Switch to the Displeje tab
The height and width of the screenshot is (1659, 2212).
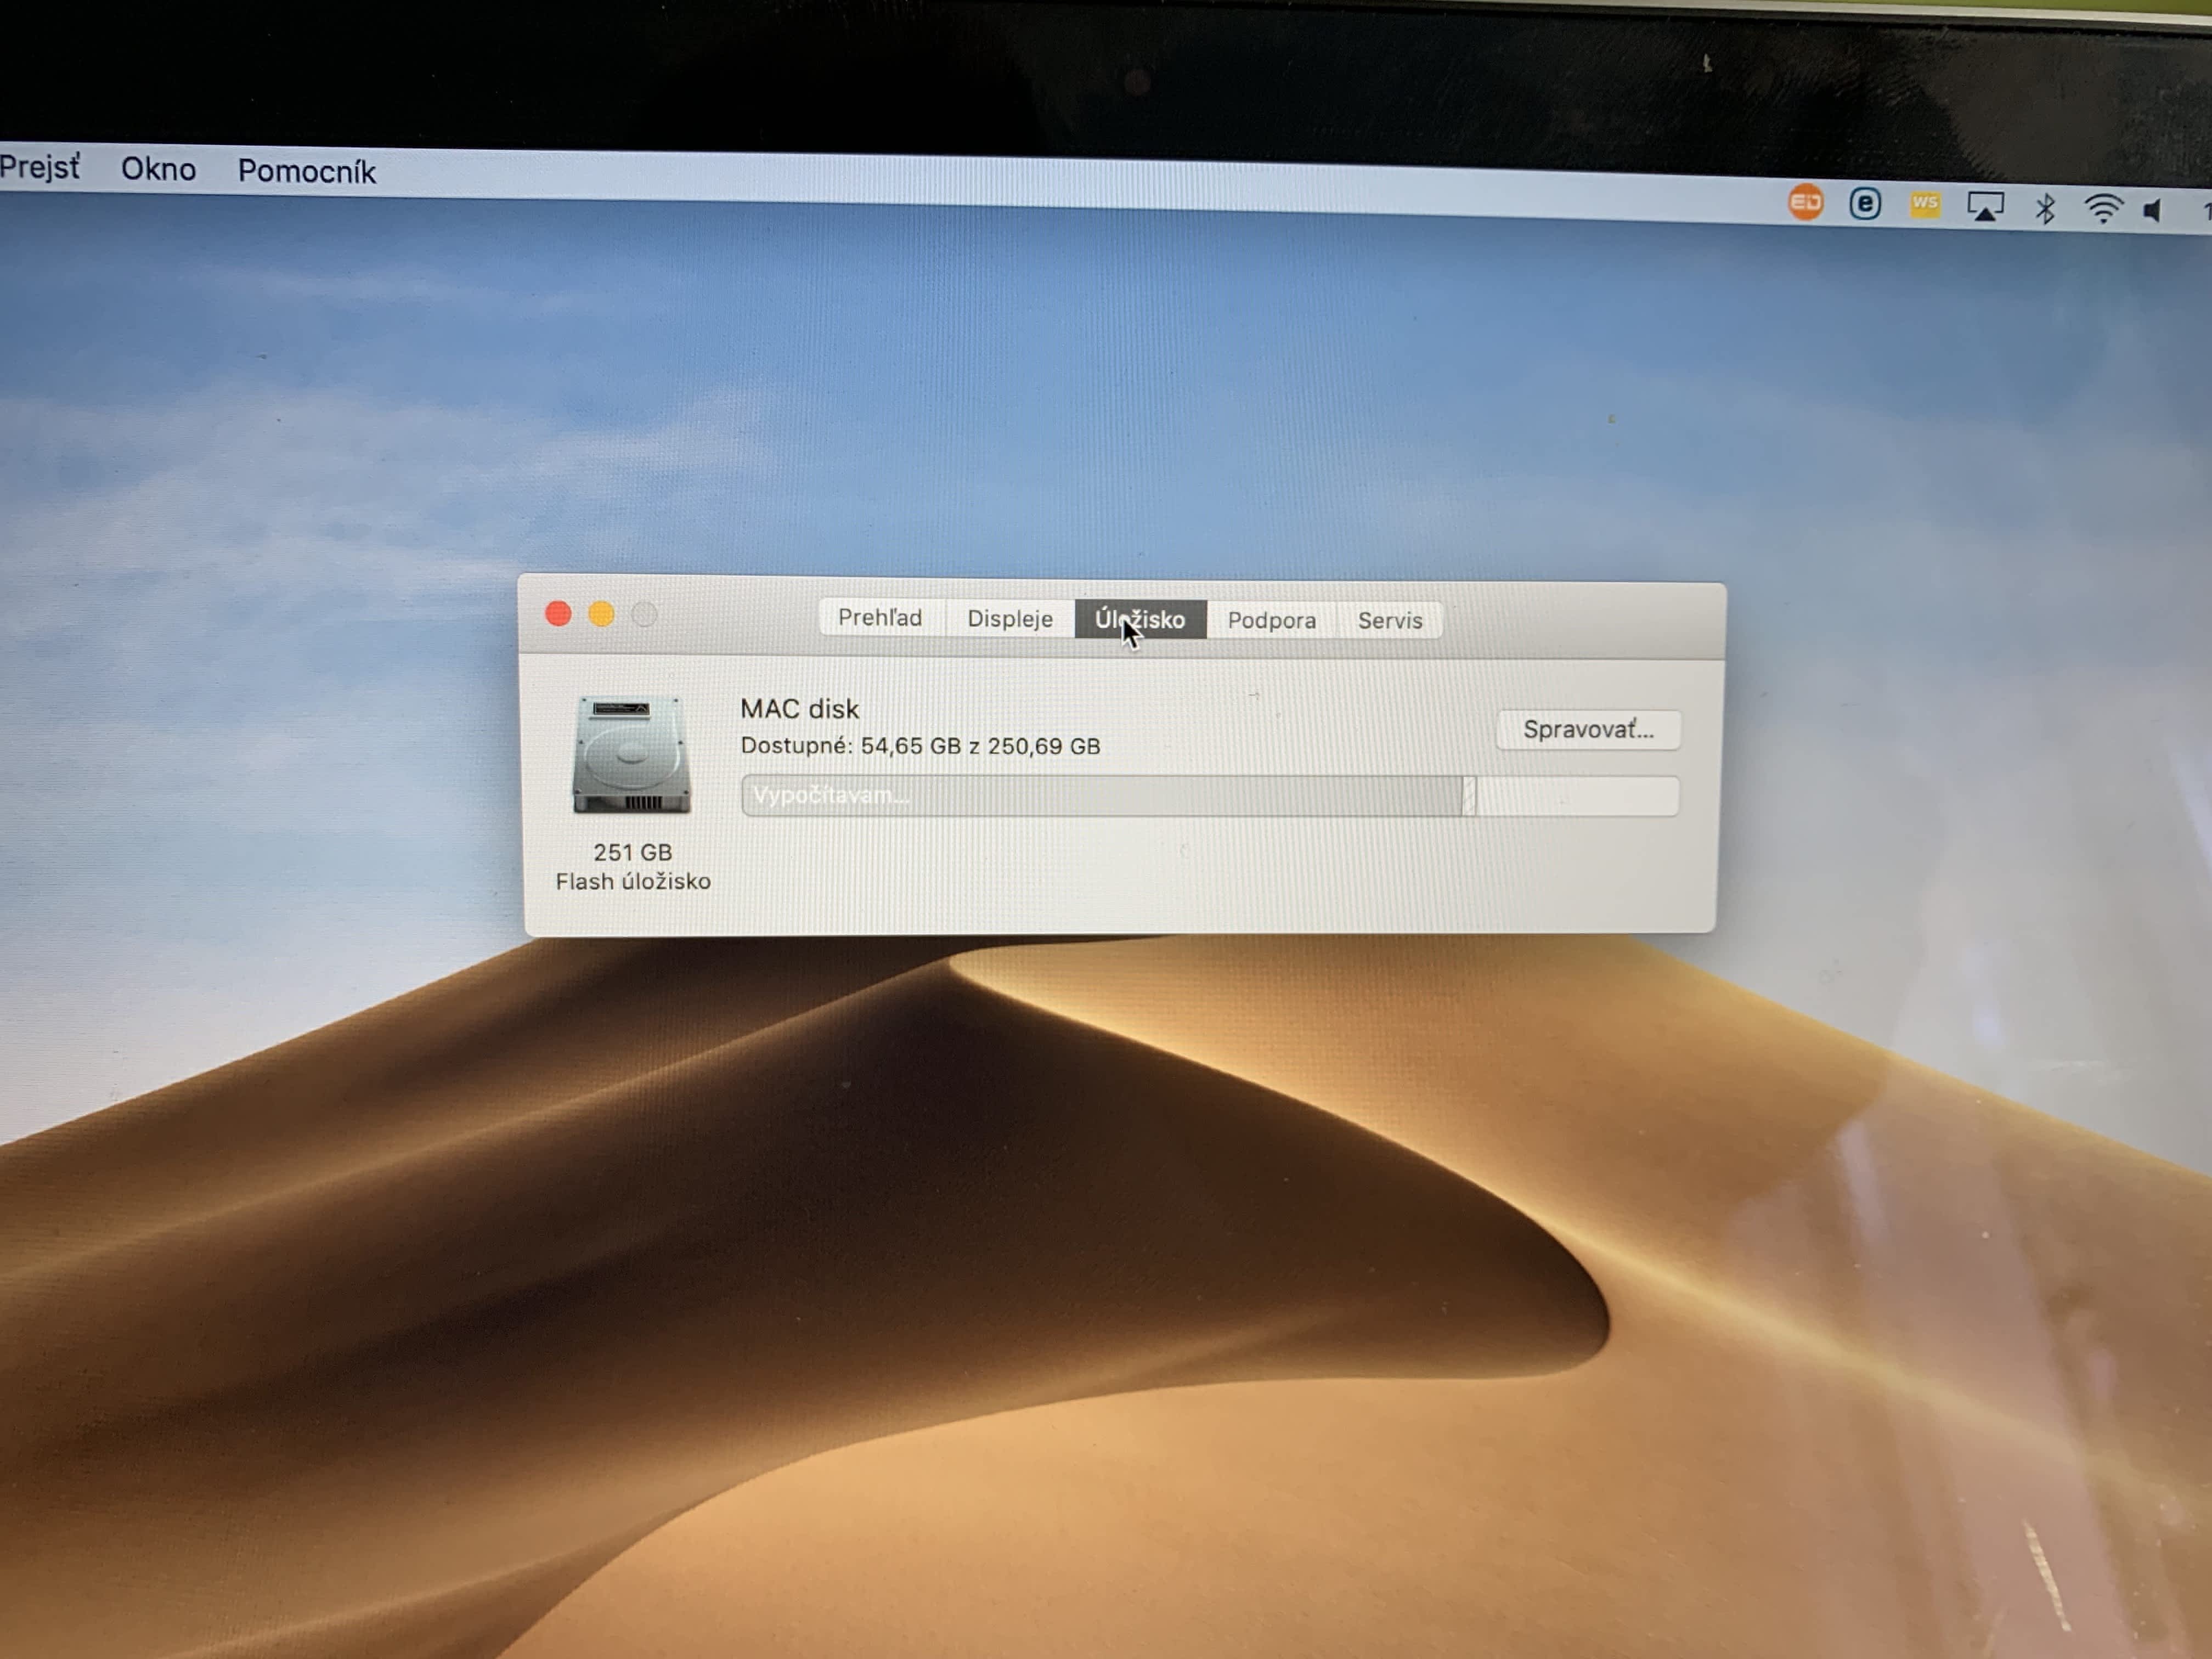[1009, 619]
